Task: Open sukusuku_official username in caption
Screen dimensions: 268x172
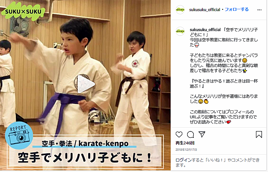Action: coord(205,30)
